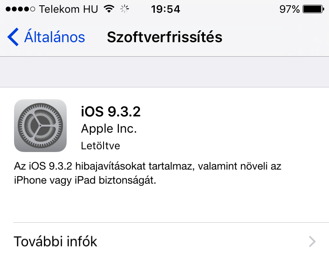Click the Szoftverfrissítés page title

click(164, 37)
